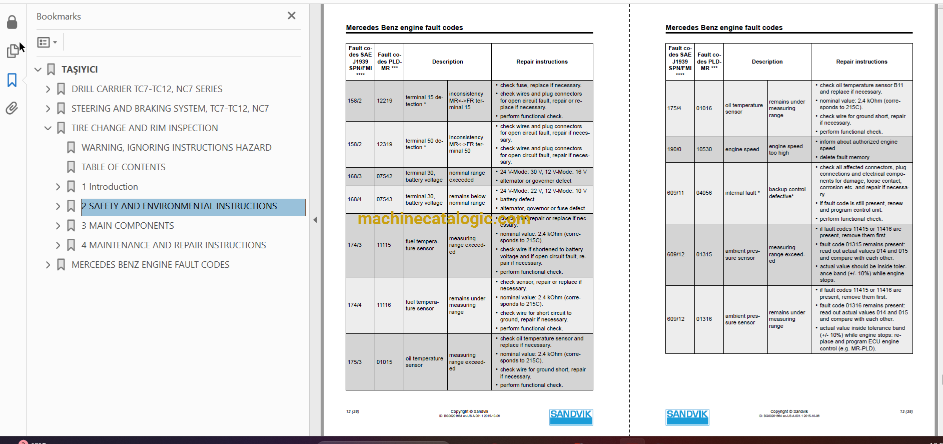This screenshot has height=444, width=943.
Task: Click bookmark icon beside DRILL CARRIER entry
Action: (x=61, y=89)
